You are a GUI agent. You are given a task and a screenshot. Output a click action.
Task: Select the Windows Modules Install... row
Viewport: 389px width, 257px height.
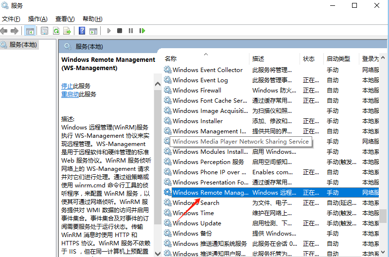(x=271, y=151)
